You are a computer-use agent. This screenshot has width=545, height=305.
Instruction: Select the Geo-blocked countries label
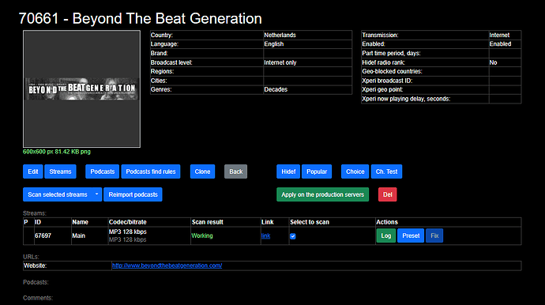point(392,71)
